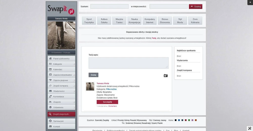The width and height of the screenshot is (253, 131).
Task: Click the Kalendarz calendar icon
Action: pyautogui.click(x=50, y=69)
